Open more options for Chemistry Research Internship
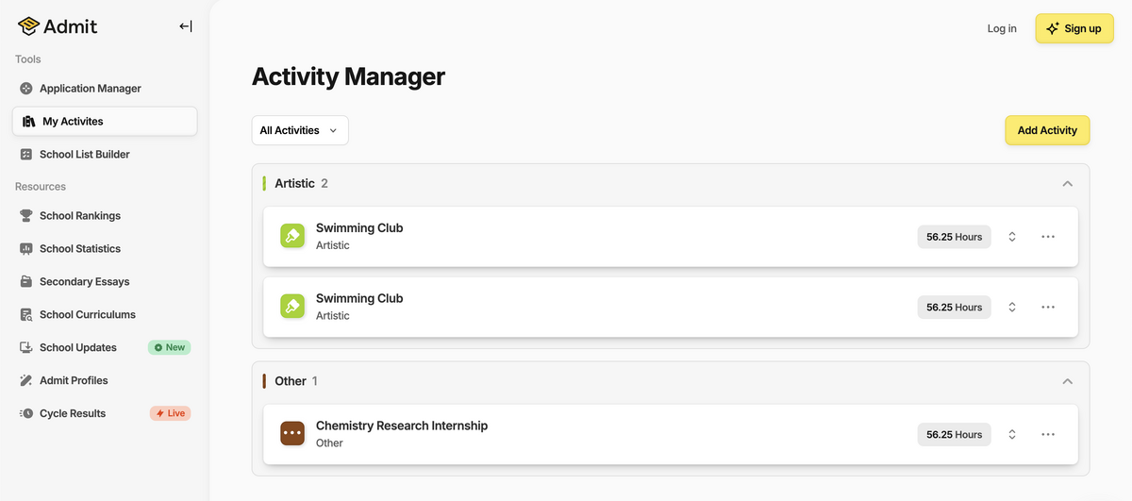 pos(1048,434)
